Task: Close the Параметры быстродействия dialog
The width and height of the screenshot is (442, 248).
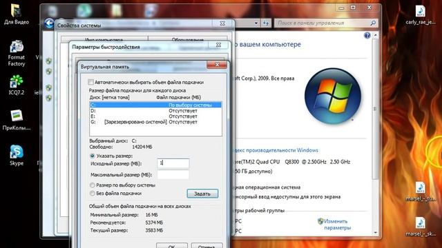Action: [x=218, y=45]
